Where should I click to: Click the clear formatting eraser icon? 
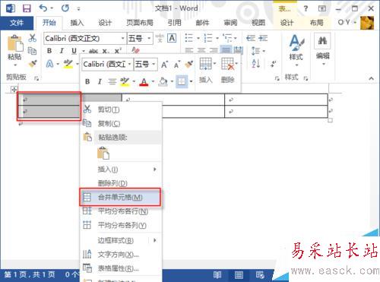[135, 50]
